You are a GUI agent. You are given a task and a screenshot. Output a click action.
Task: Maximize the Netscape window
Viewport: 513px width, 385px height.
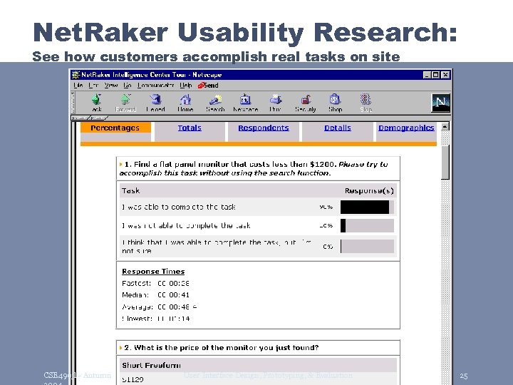tap(436, 75)
